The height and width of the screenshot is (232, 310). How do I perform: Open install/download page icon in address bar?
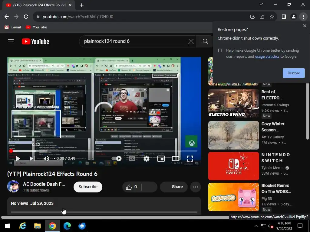[x=252, y=17]
